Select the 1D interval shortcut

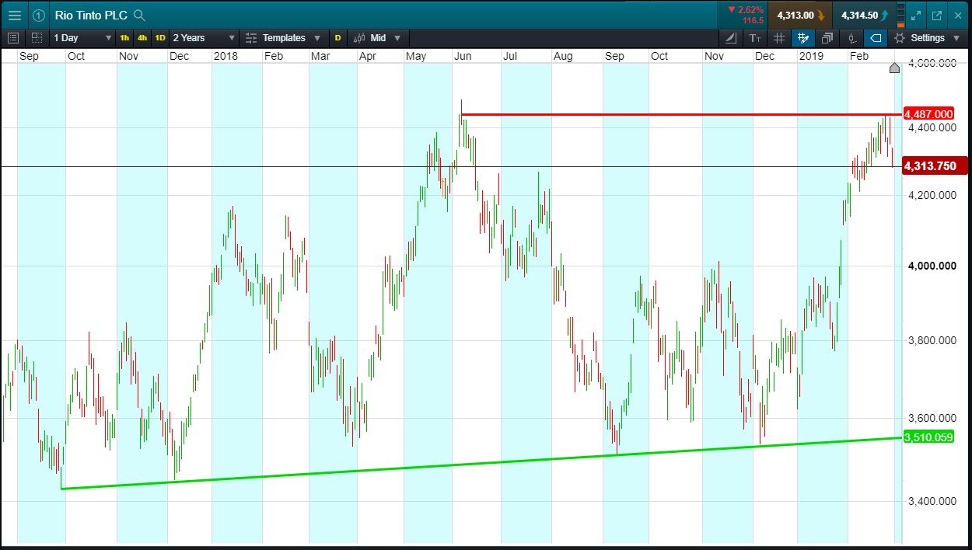click(160, 37)
